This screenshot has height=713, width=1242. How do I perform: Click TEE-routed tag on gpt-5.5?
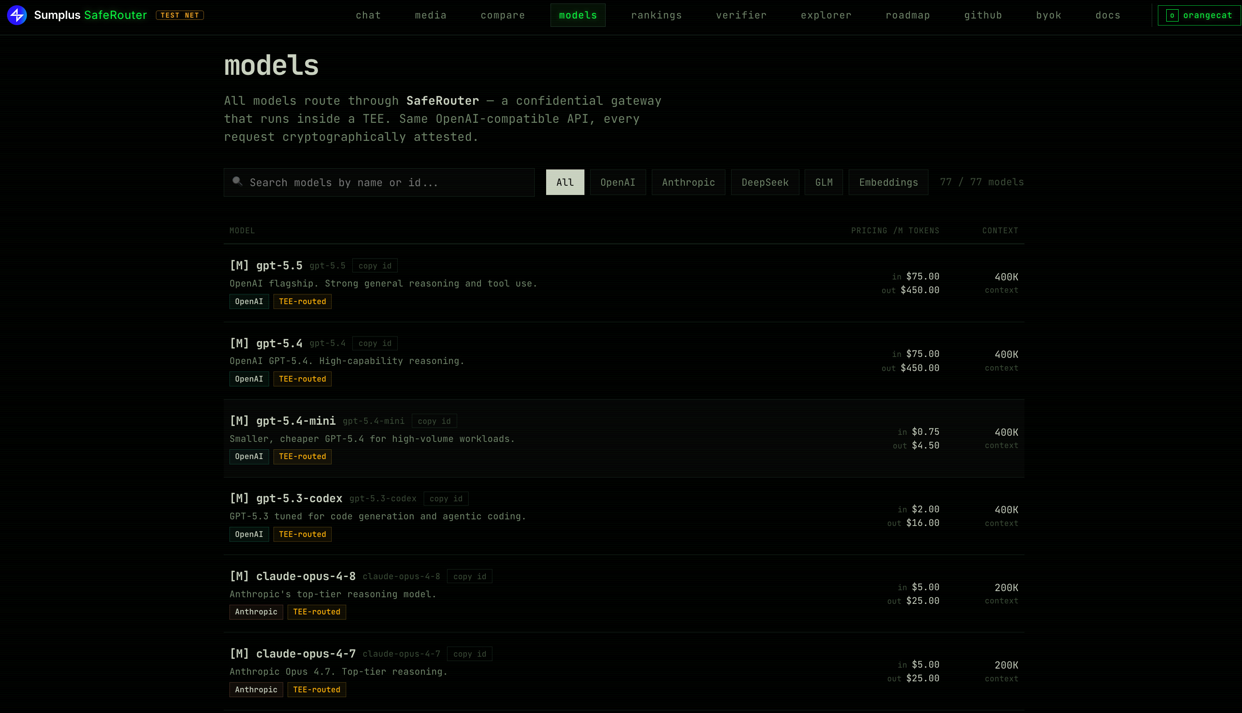coord(302,301)
